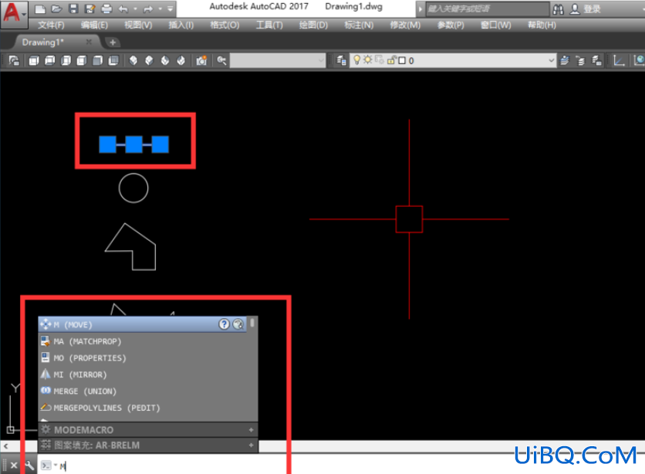Click the Plot printer icon

click(x=106, y=8)
